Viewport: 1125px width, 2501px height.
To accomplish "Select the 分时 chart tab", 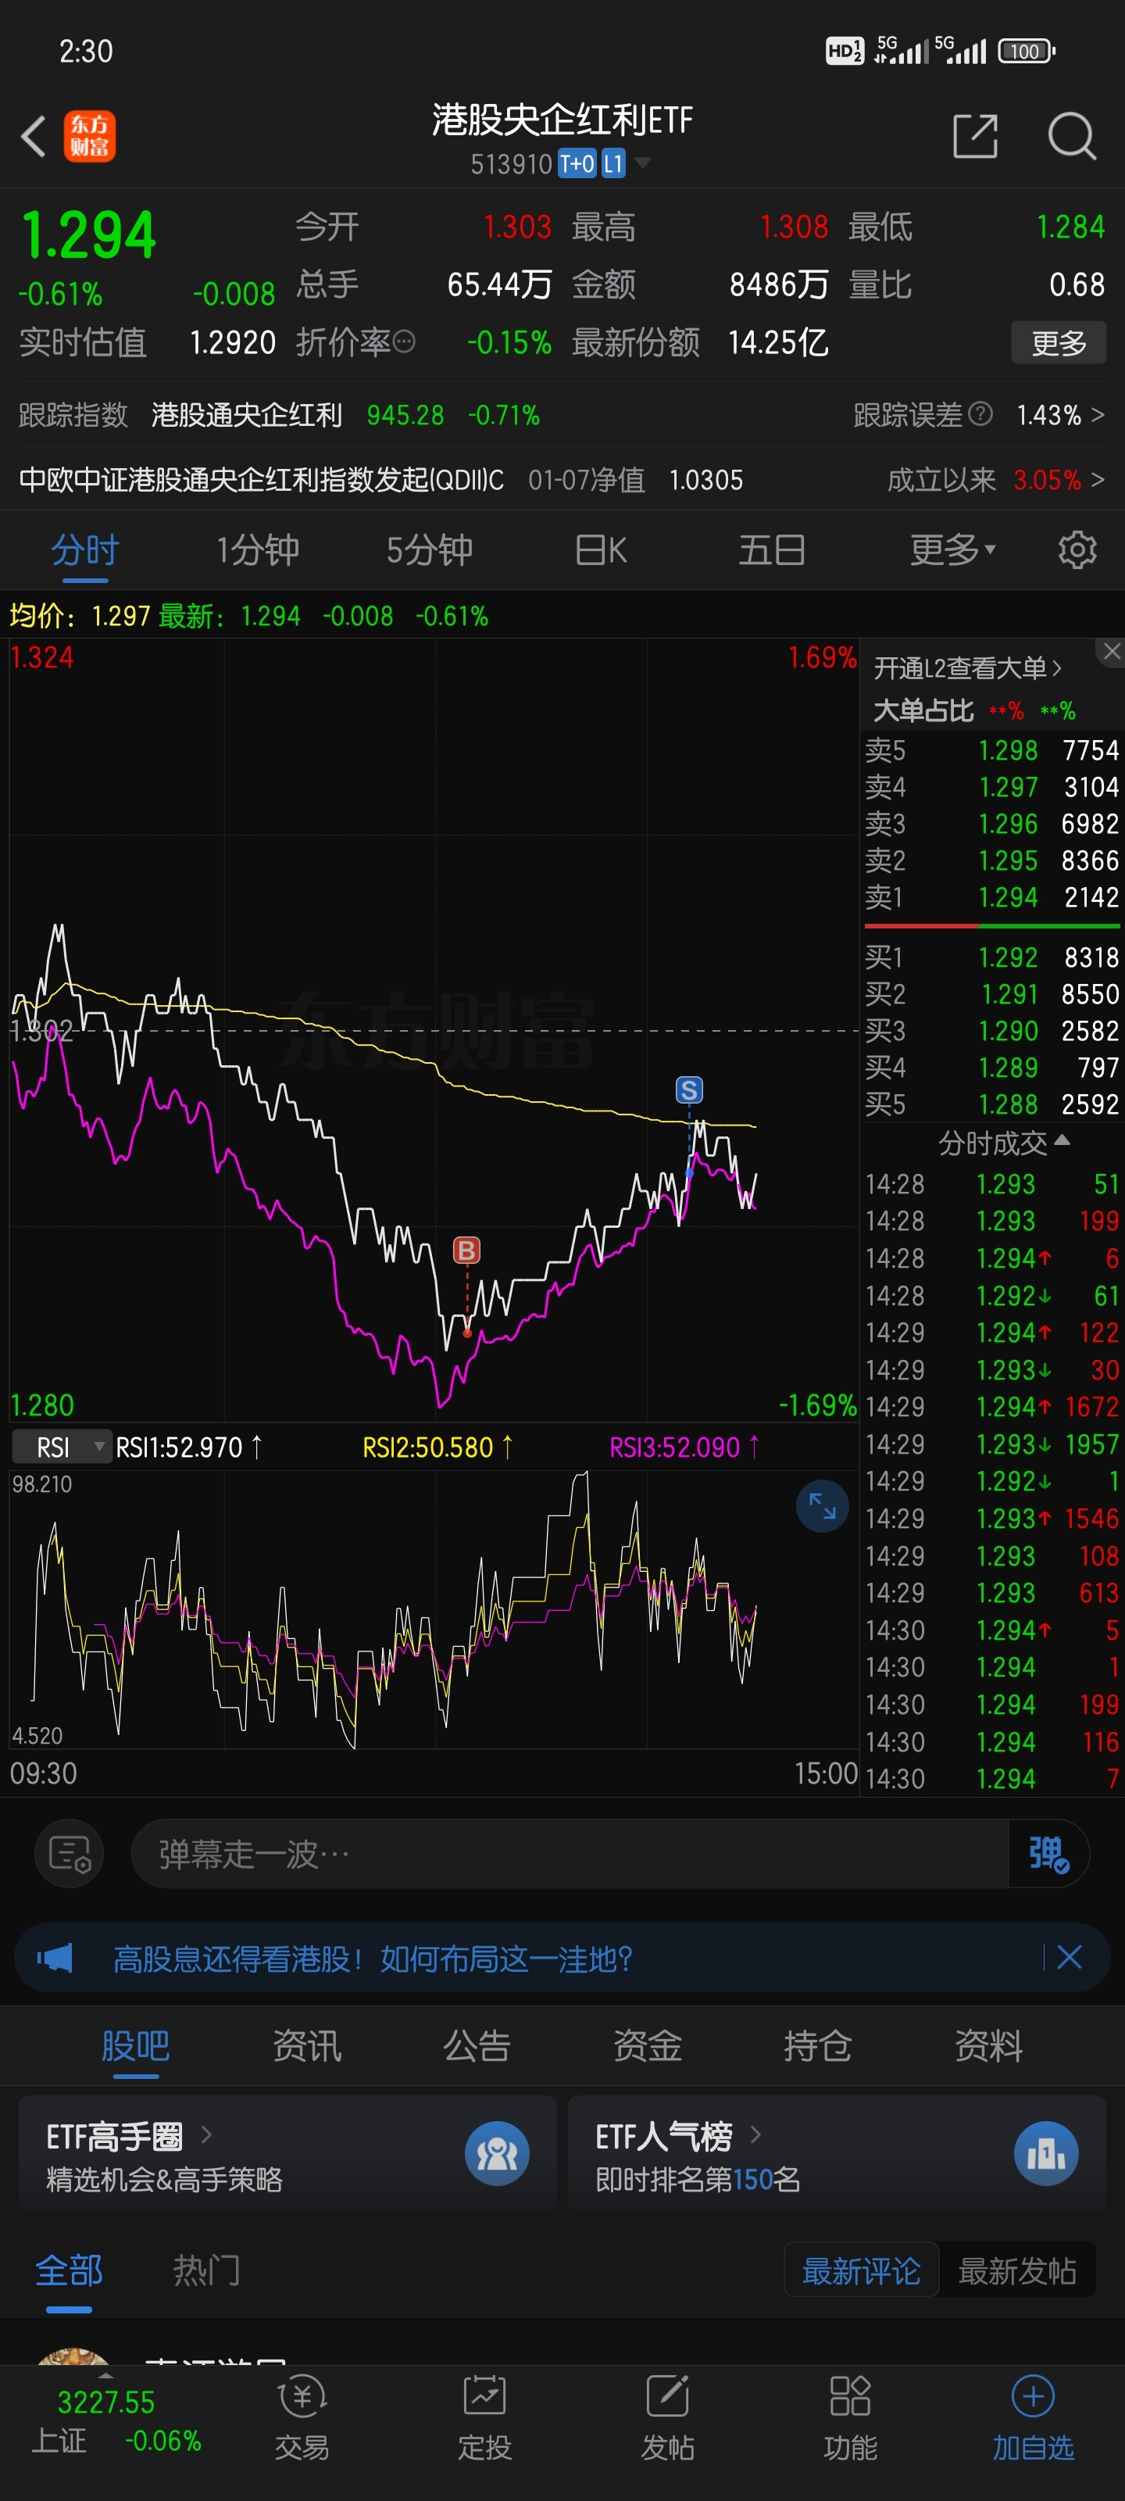I will (85, 549).
